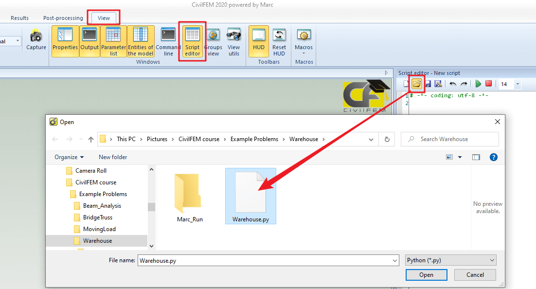Screen dimensions: 536x289
Task: Click the open script folder icon
Action: coord(417,84)
